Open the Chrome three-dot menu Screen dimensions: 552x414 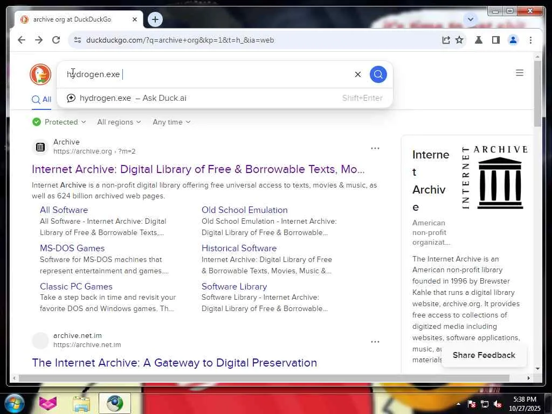click(530, 40)
